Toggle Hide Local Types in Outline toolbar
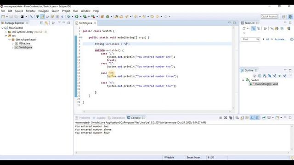294x165 pixels. (x=285, y=76)
